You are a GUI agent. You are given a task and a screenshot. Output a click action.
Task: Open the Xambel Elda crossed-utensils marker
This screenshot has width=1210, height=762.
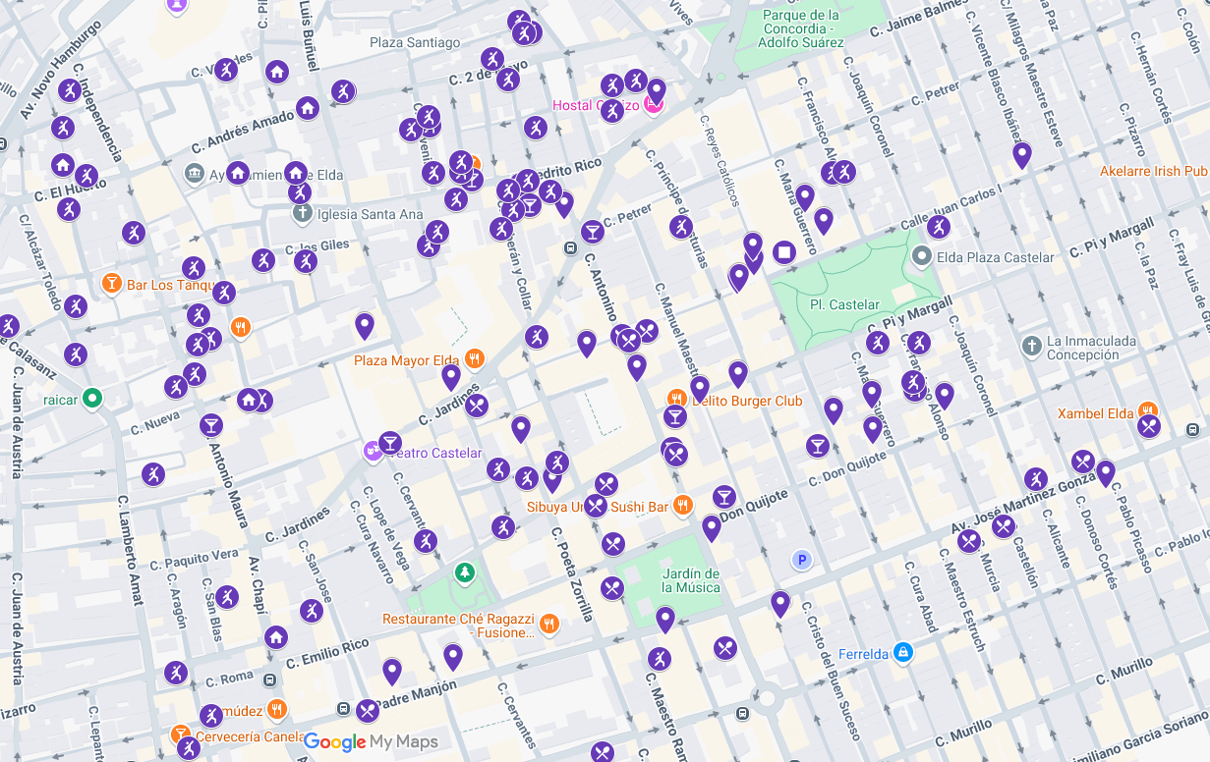click(x=1148, y=426)
